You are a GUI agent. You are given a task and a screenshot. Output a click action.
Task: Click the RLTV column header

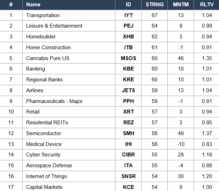(207, 5)
